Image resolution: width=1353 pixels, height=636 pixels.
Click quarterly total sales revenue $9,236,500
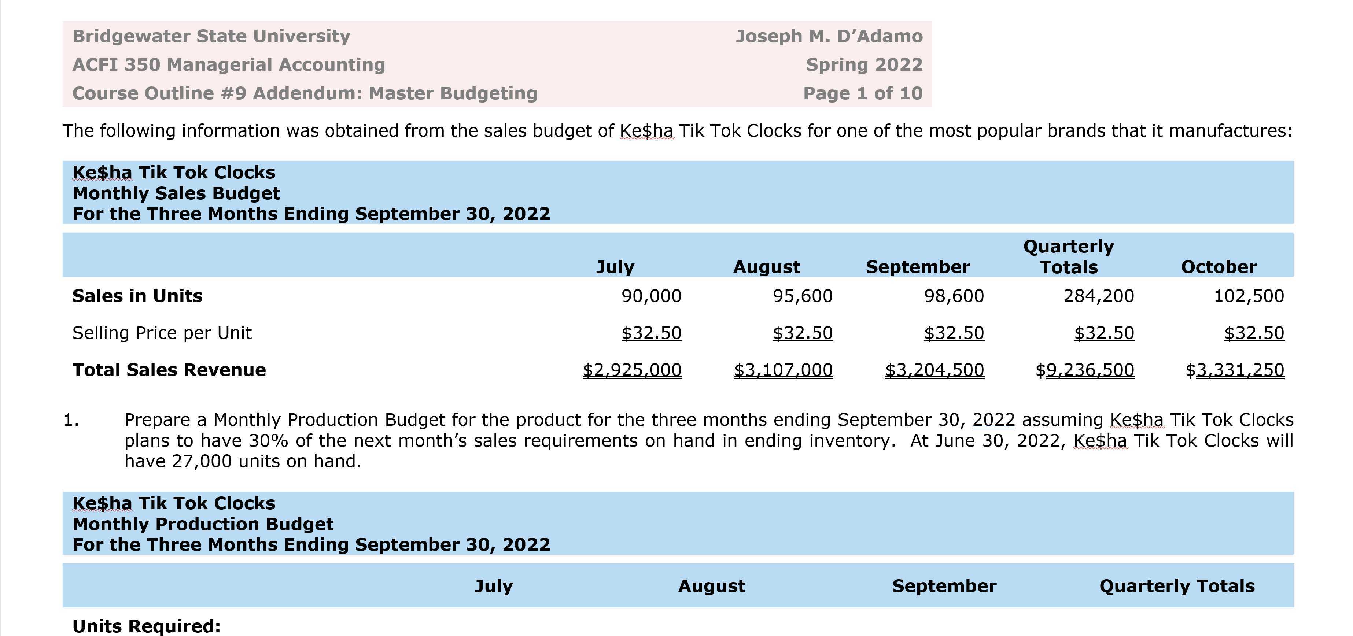point(1085,370)
